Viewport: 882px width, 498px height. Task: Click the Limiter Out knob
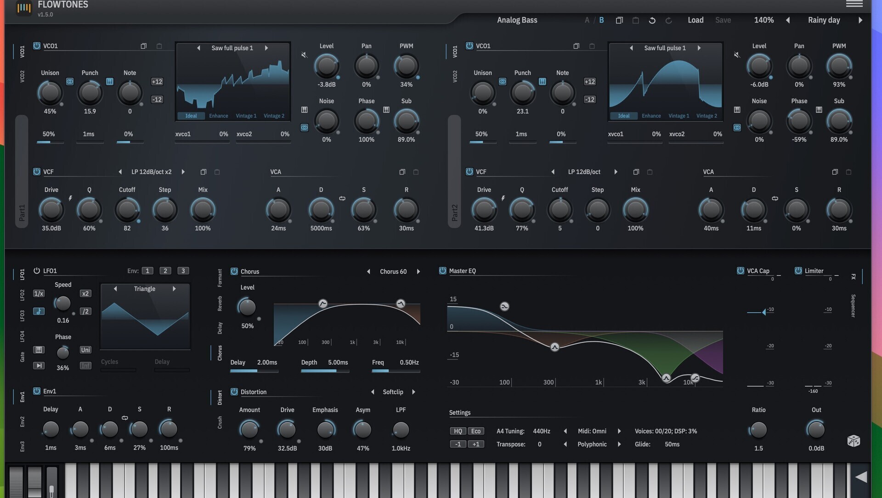tap(816, 430)
